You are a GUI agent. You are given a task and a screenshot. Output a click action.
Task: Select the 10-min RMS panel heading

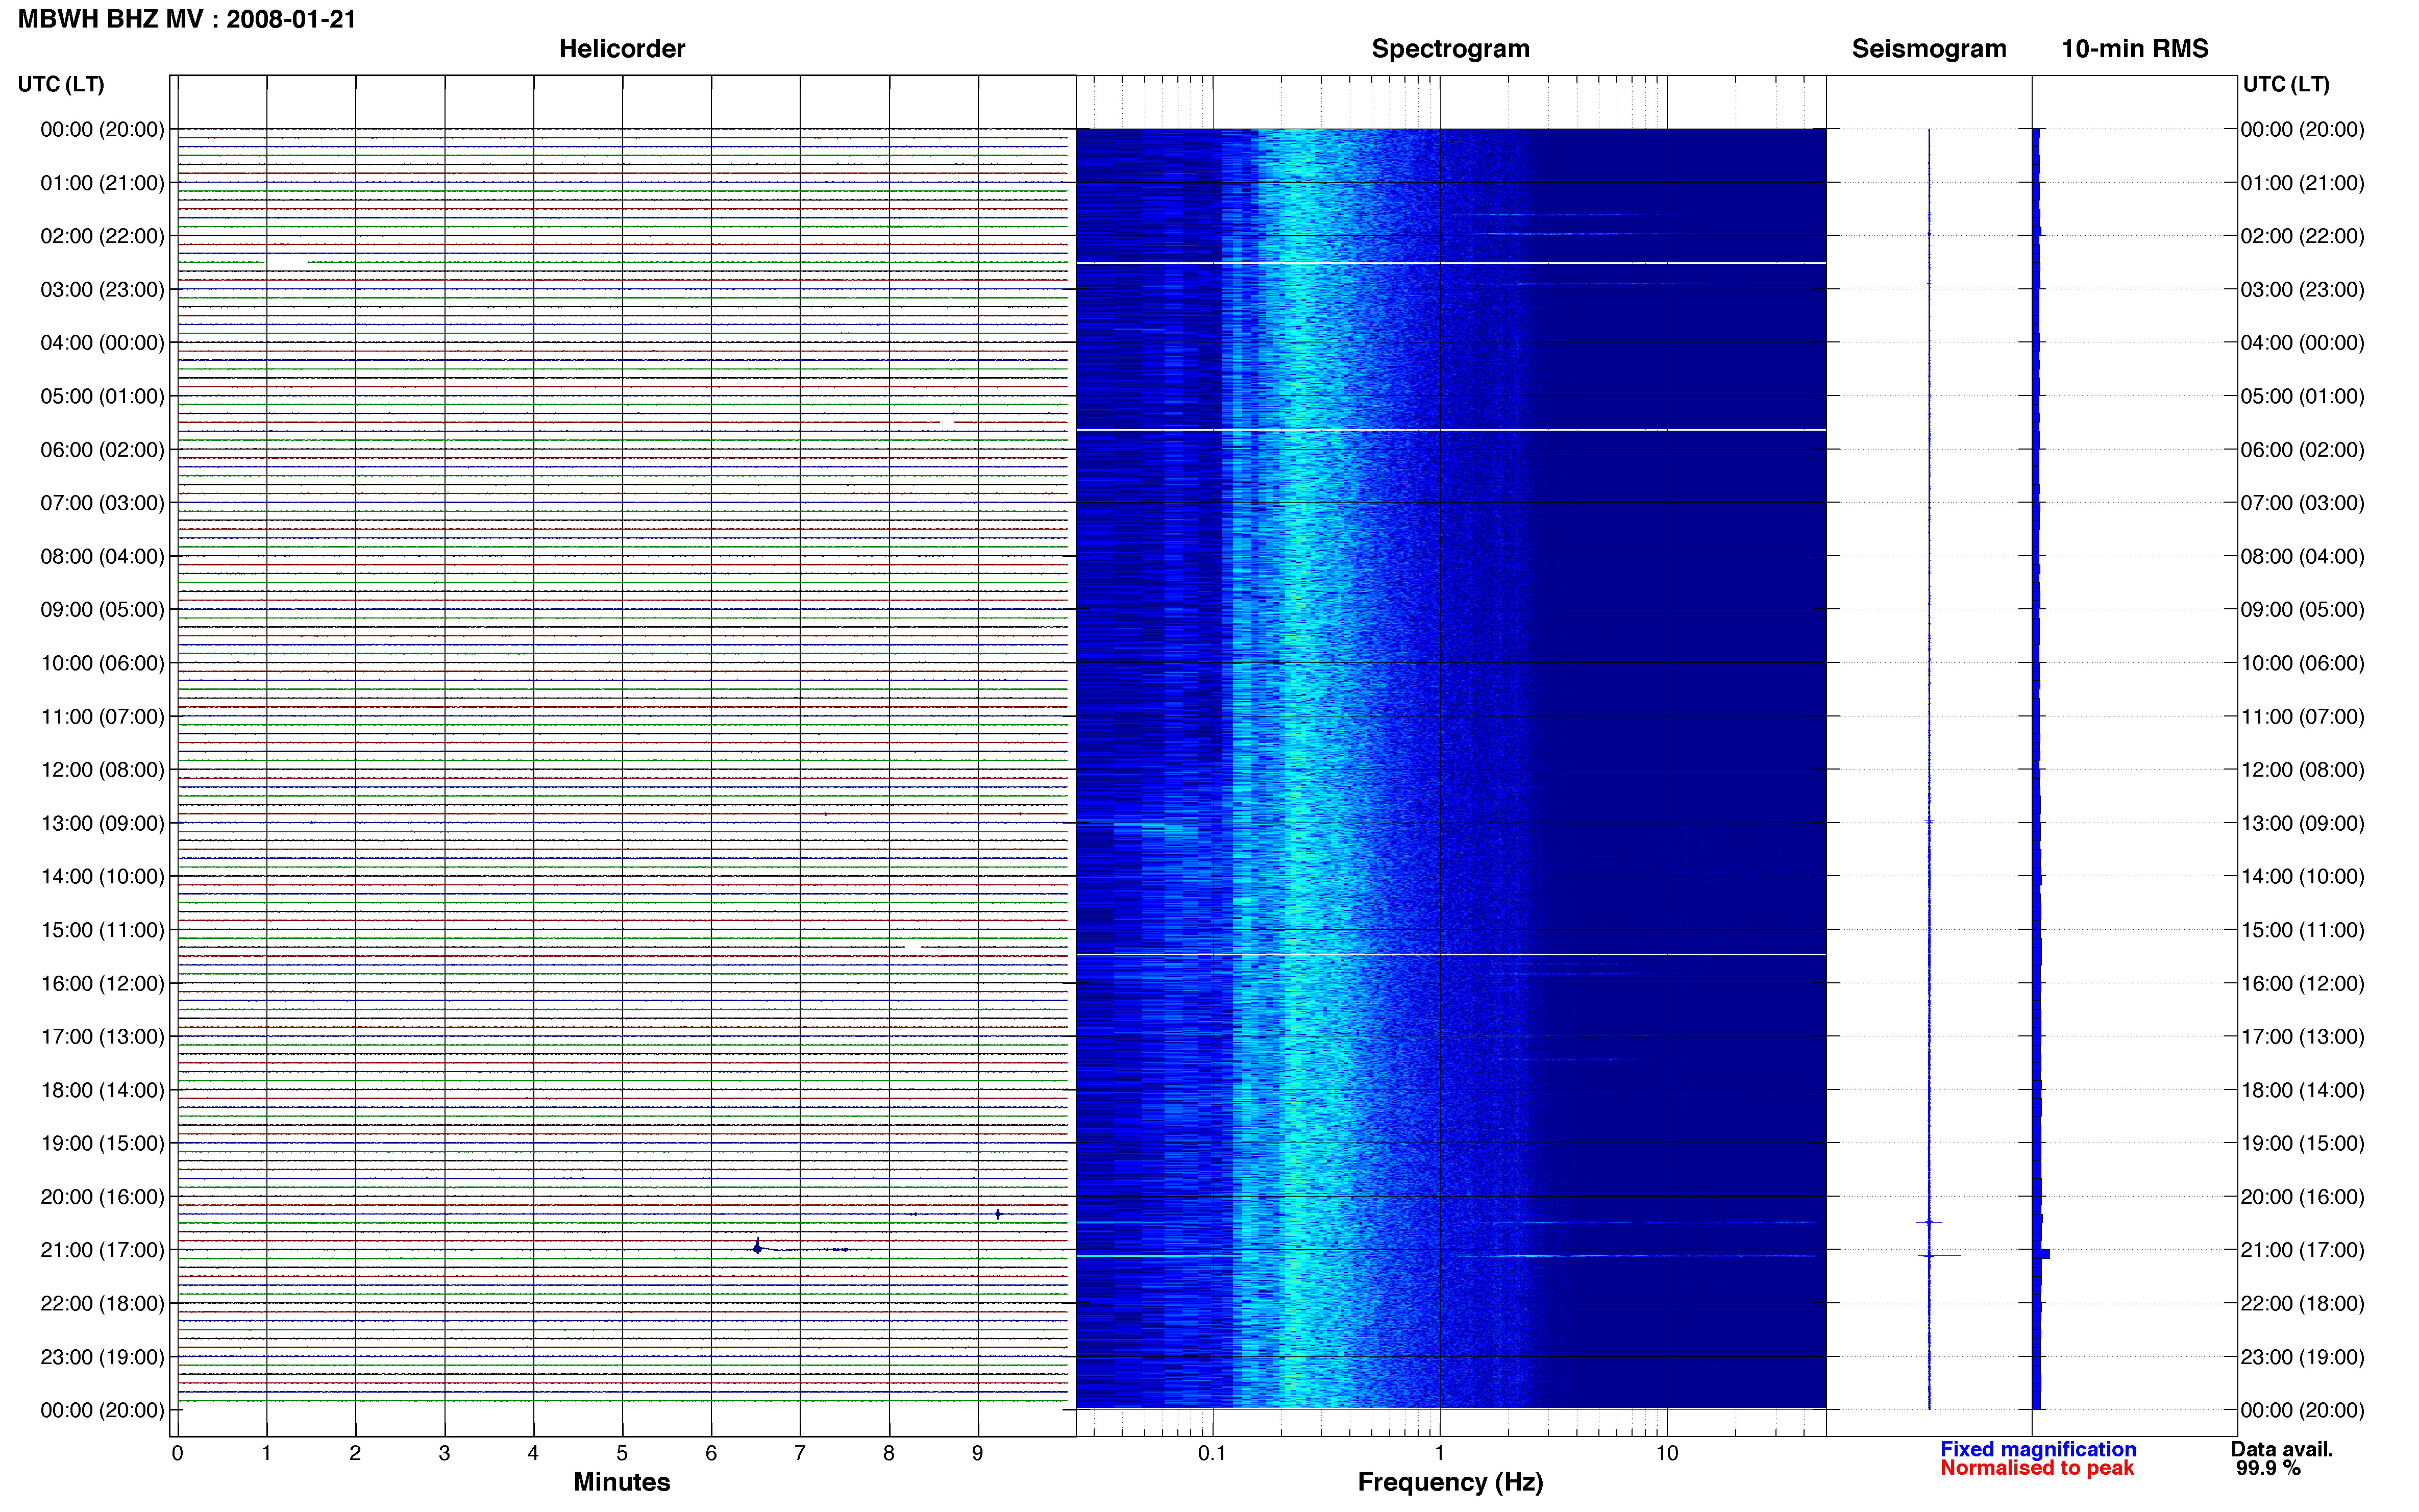(2135, 49)
